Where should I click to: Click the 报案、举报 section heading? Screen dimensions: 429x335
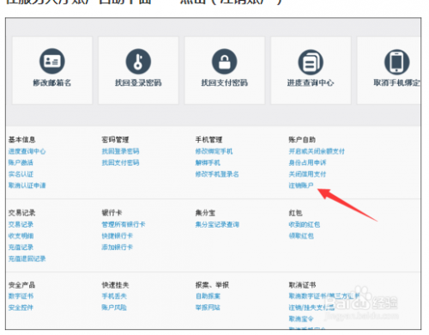pyautogui.click(x=212, y=285)
